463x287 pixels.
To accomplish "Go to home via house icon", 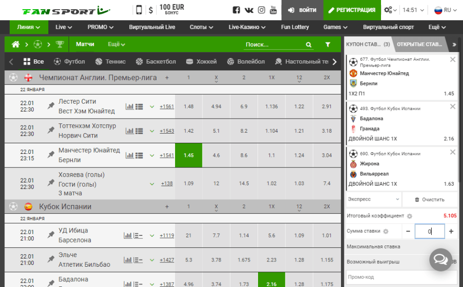I will tap(15, 44).
